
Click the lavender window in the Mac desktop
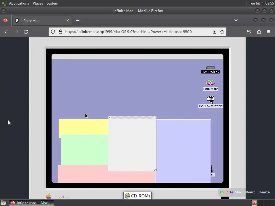[183, 151]
